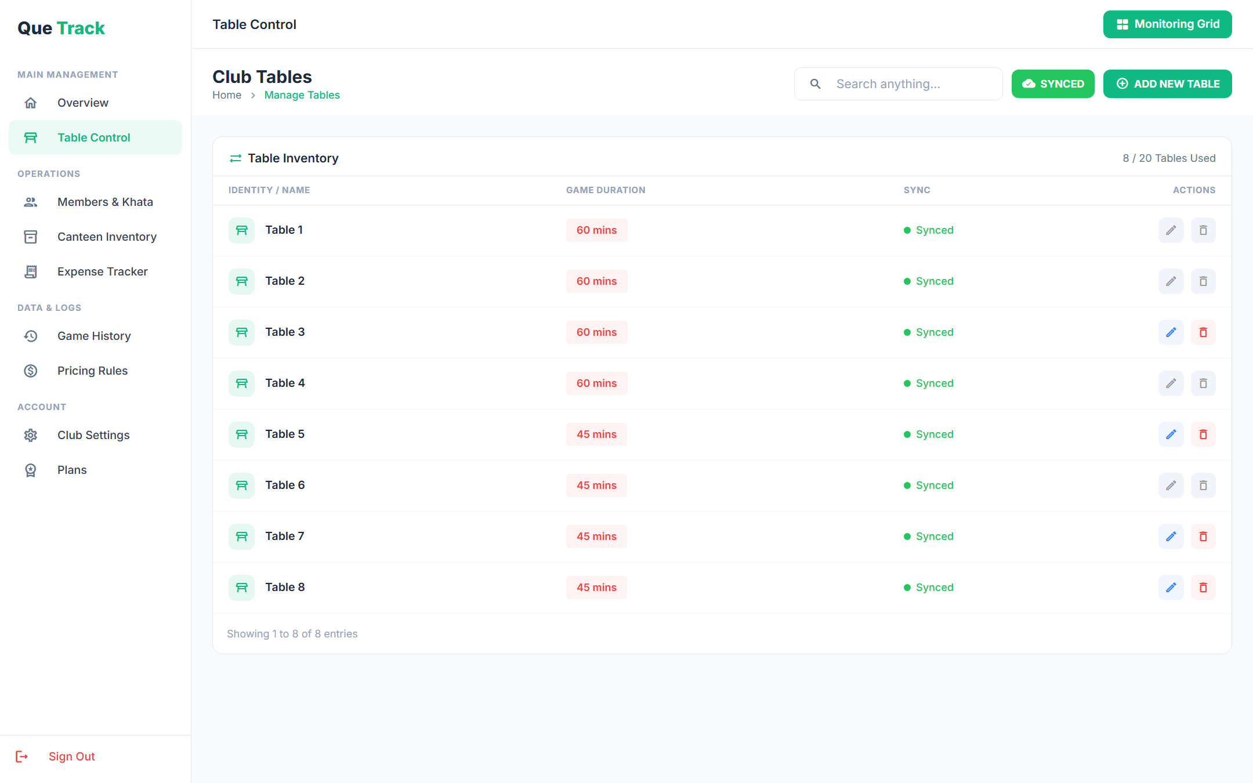The width and height of the screenshot is (1253, 783).
Task: Click the pencil edit icon for Table 8
Action: 1171,588
